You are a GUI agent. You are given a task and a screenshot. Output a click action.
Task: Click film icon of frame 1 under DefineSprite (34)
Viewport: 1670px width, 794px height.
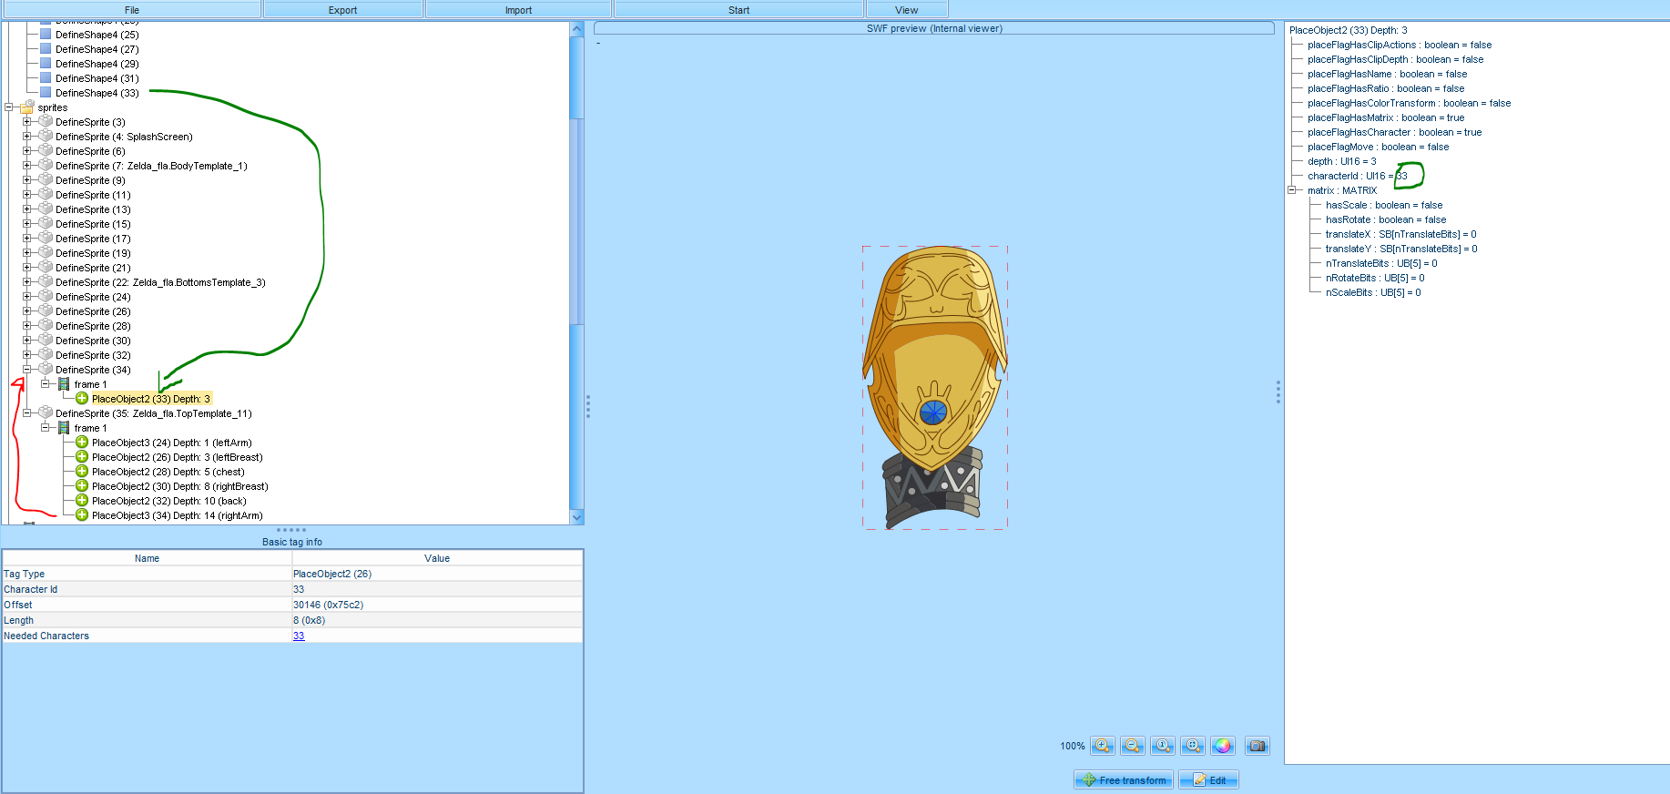click(64, 384)
